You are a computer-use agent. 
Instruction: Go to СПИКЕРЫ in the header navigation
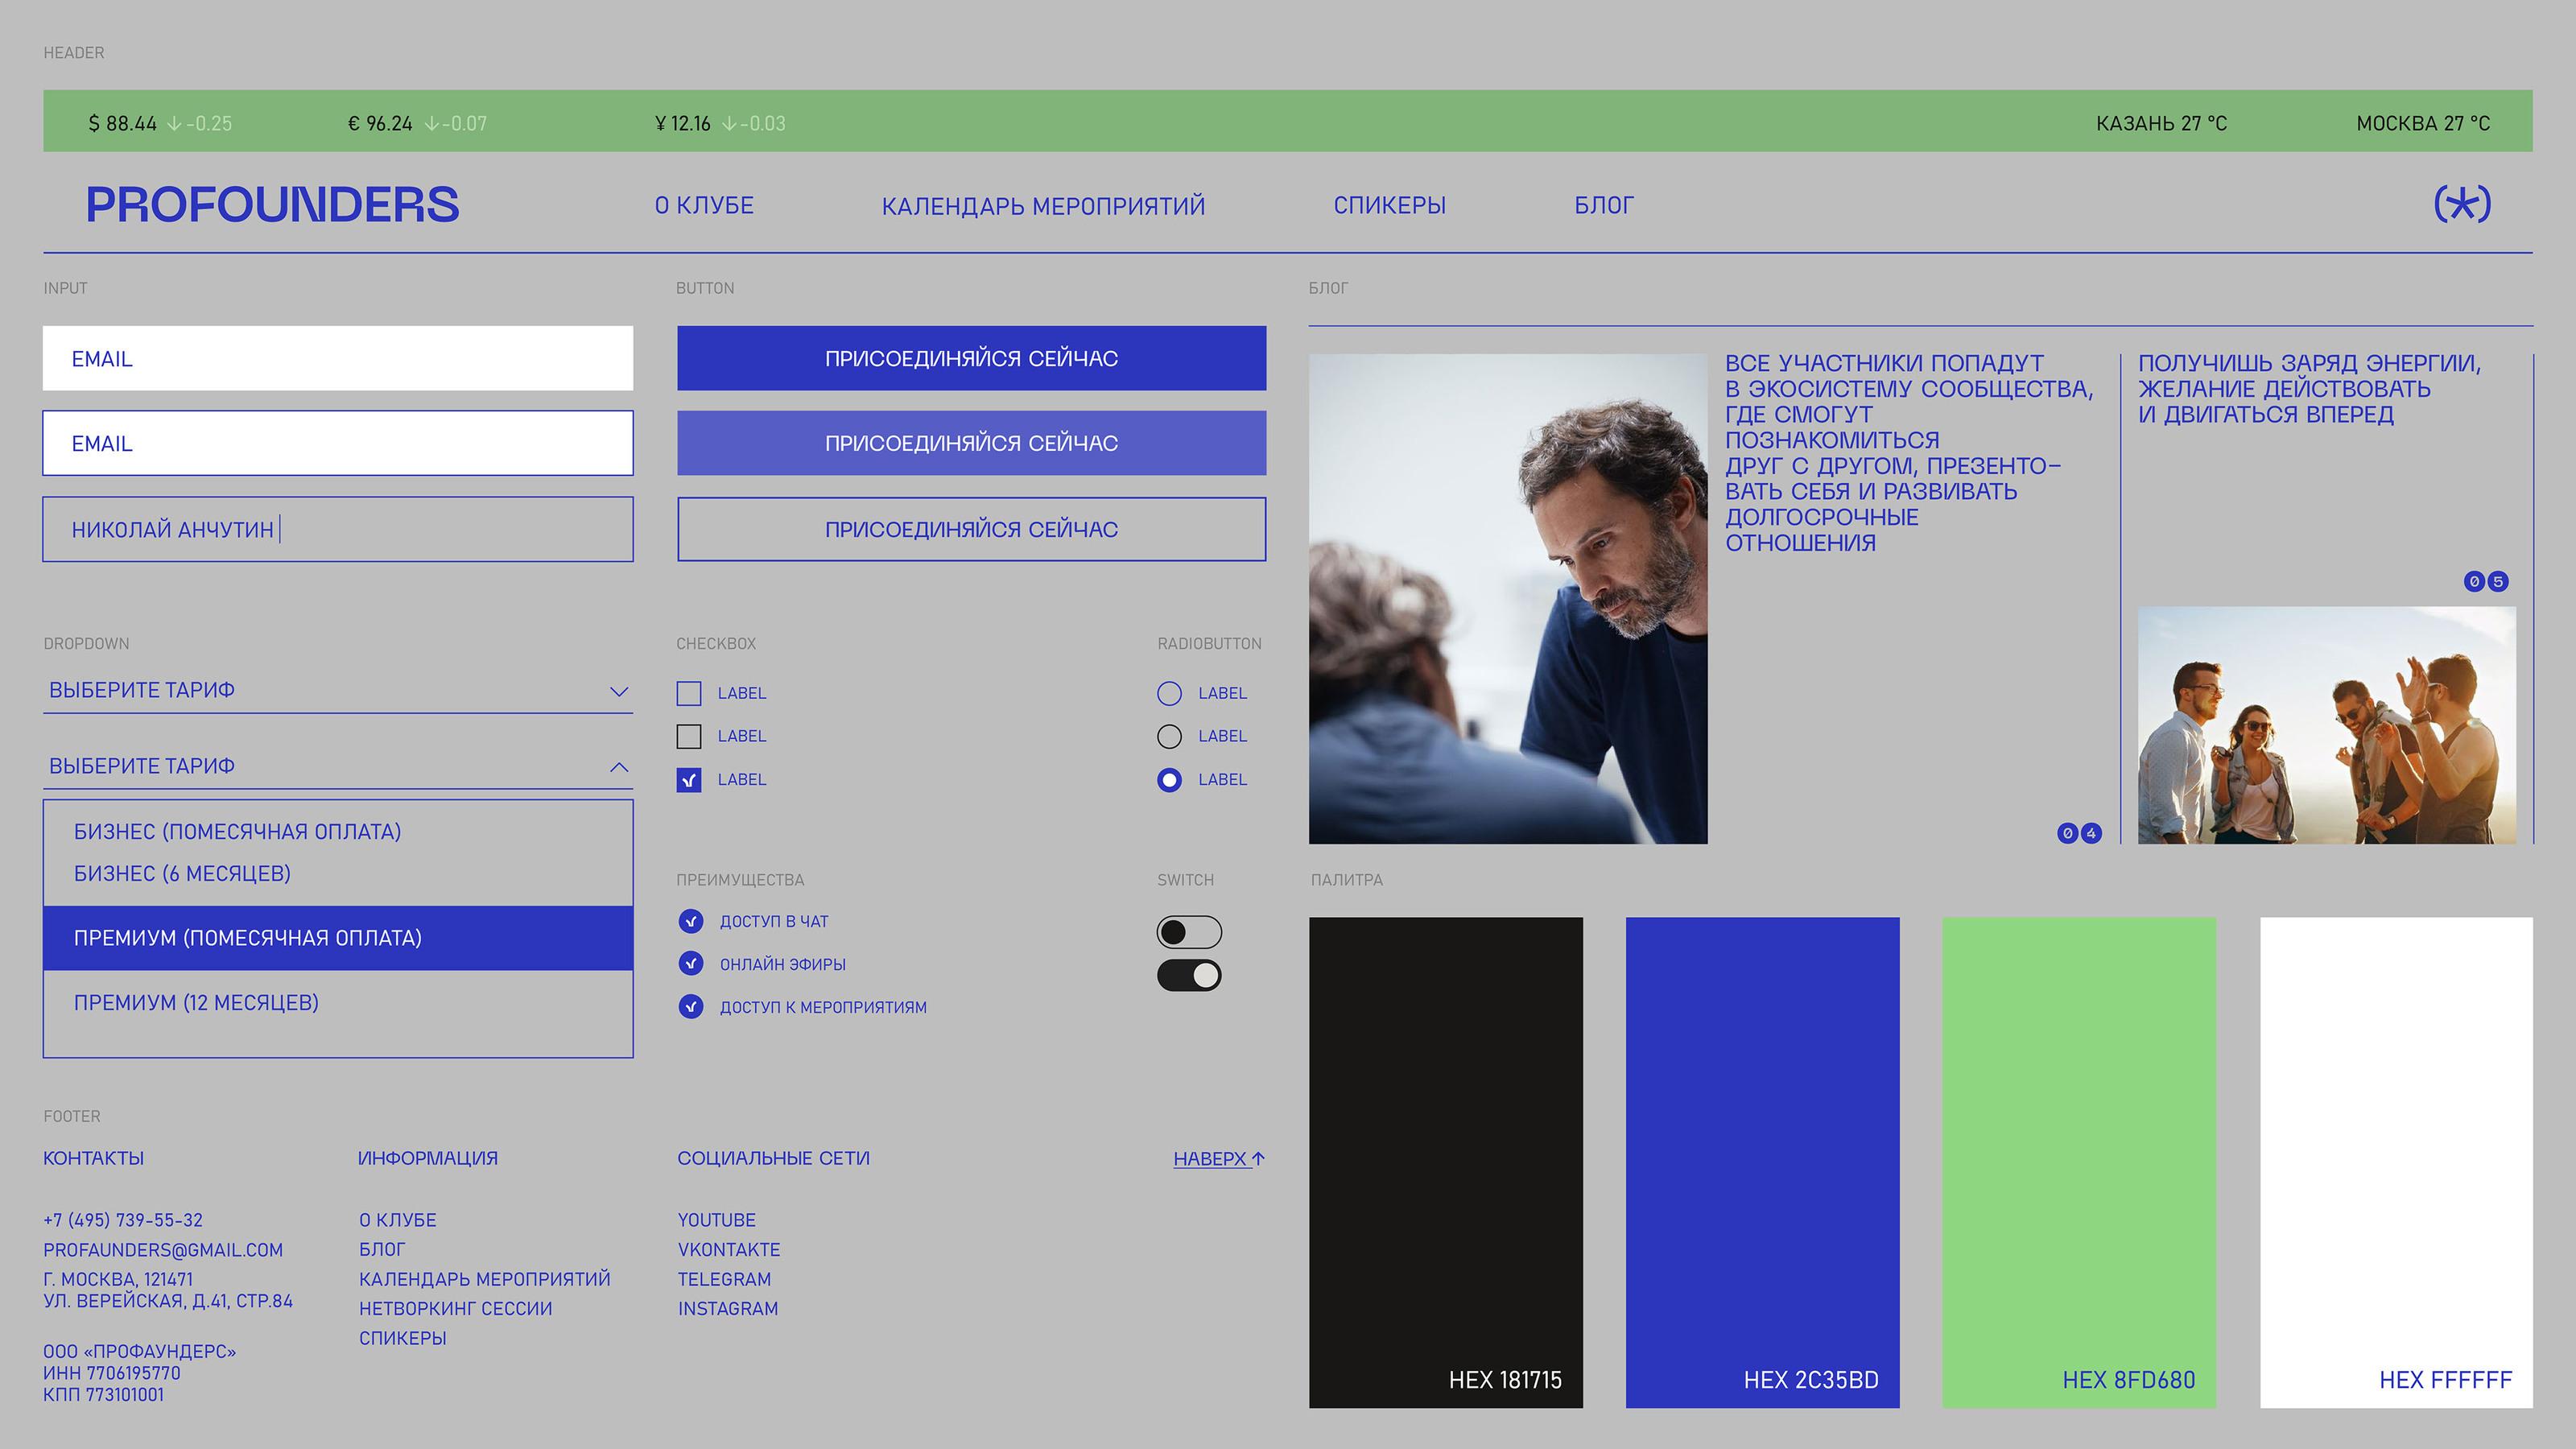tap(1389, 205)
